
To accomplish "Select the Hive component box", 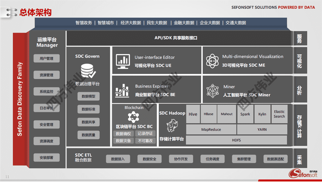I will [193, 114].
